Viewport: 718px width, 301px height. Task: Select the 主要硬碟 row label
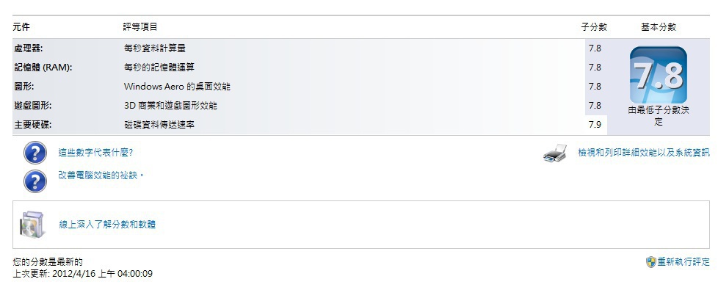pos(32,124)
